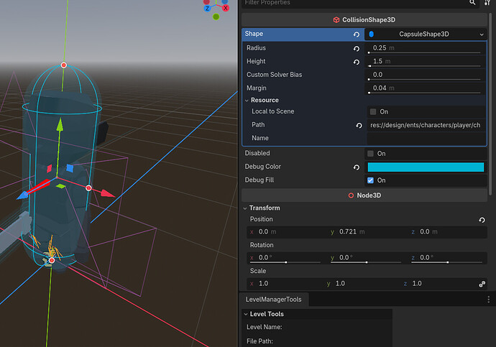This screenshot has width=496, height=347.
Task: Click the Node3D red circle icon
Action: click(x=351, y=195)
